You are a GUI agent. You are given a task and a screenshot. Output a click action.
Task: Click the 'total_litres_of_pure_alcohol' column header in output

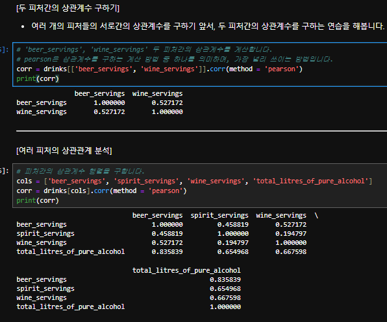click(186, 271)
